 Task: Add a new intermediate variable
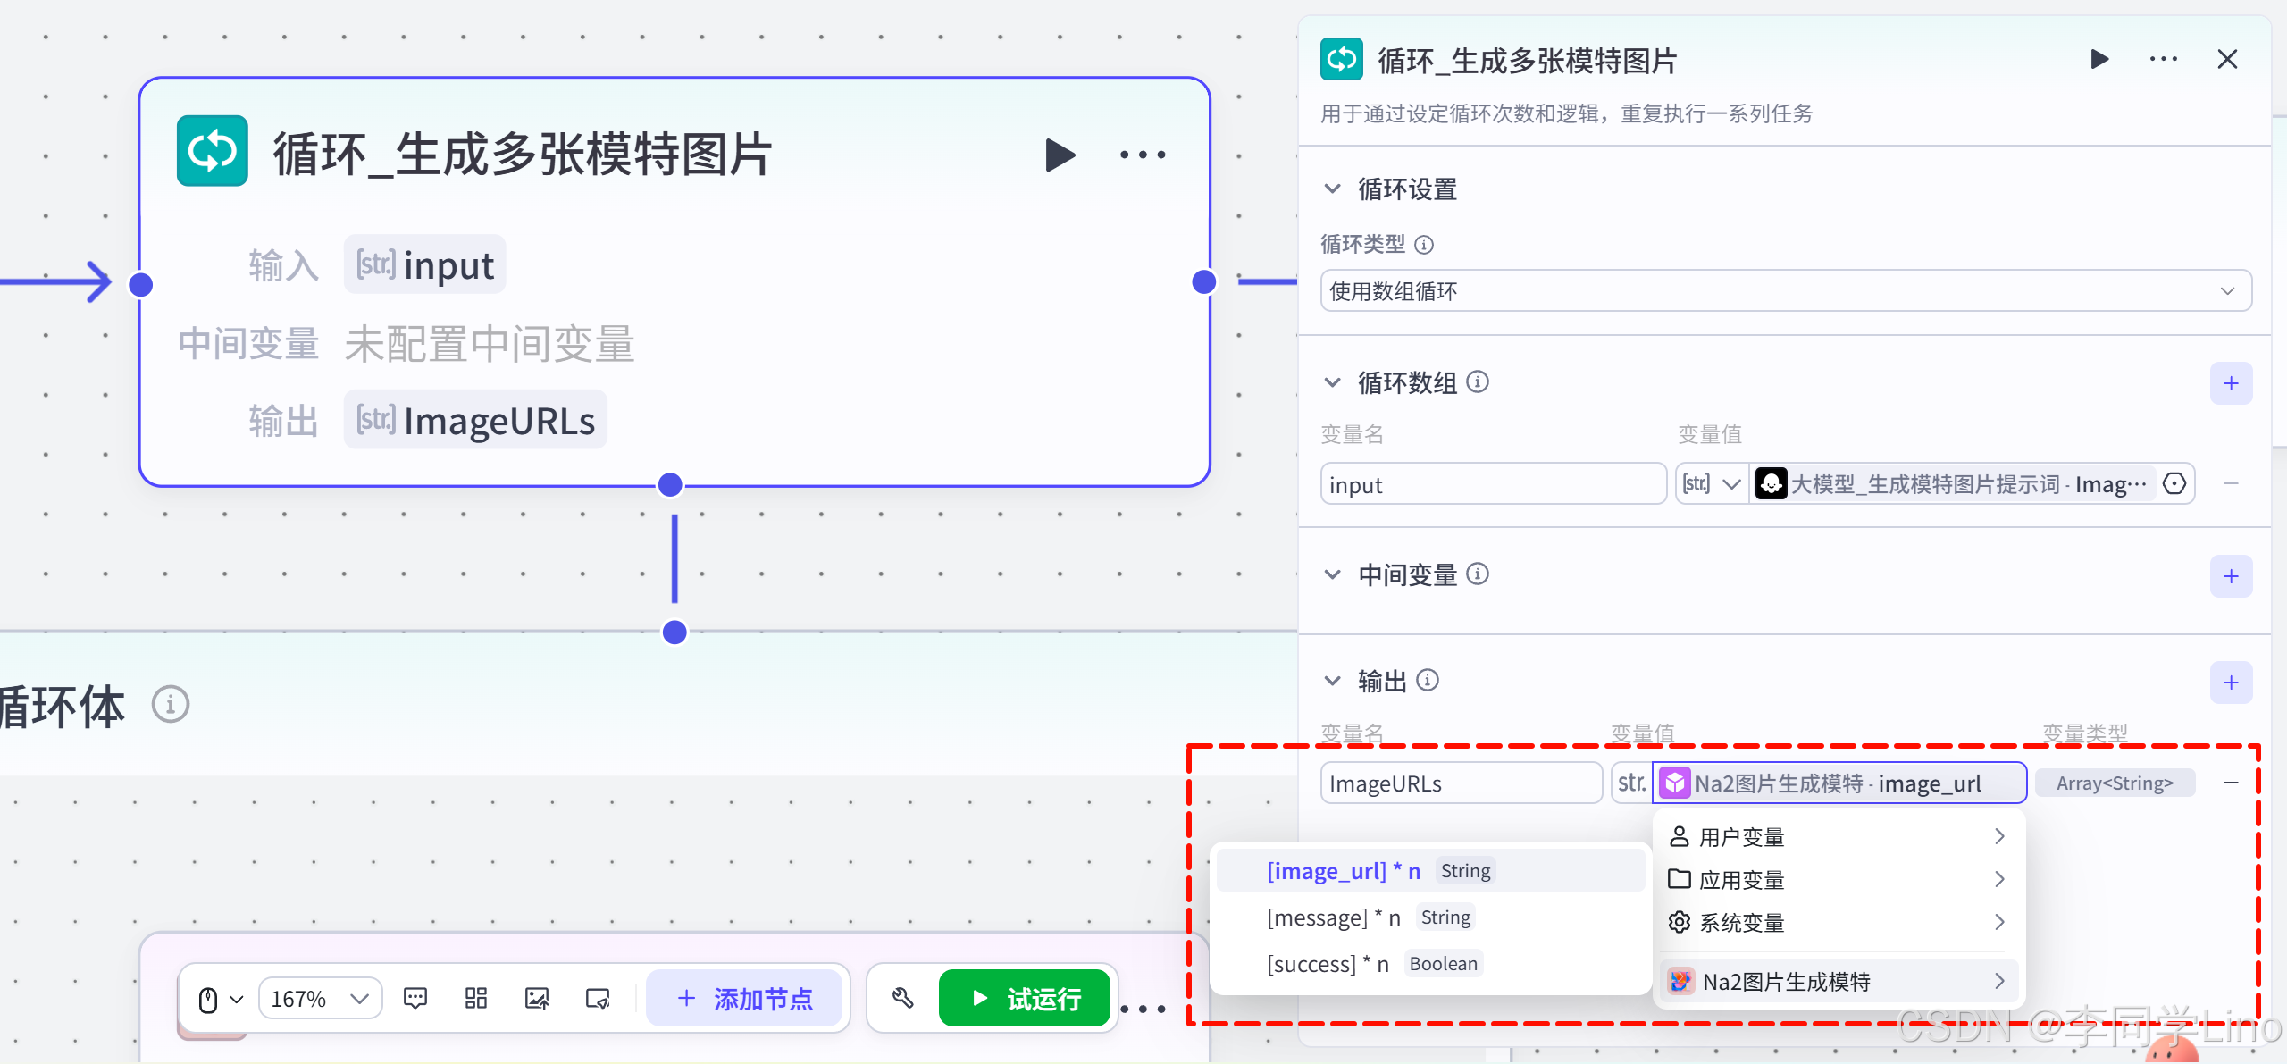click(2231, 576)
